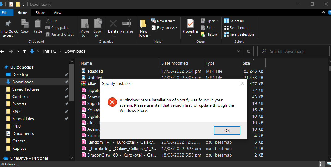The height and width of the screenshot is (167, 331).
Task: Click the Refresh button
Action: pyautogui.click(x=248, y=51)
